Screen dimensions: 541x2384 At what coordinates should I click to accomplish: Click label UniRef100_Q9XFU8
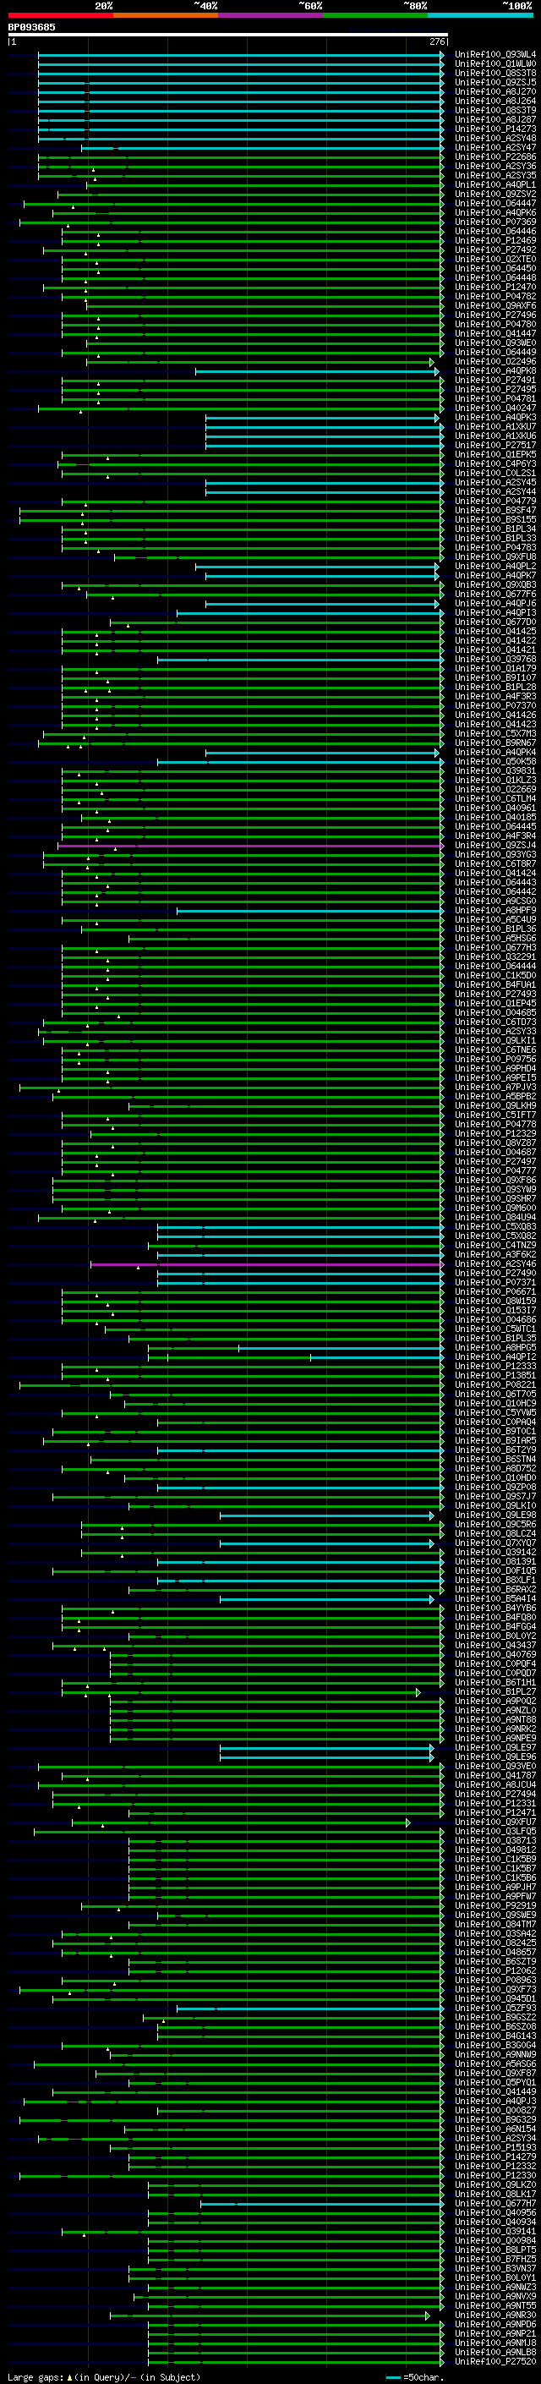pos(495,557)
